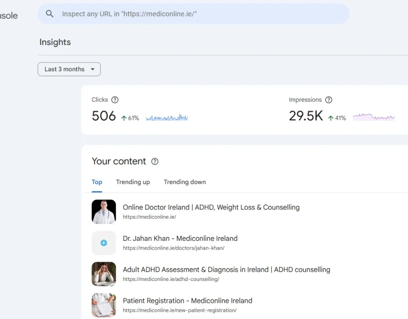The height and width of the screenshot is (319, 408).
Task: Click the new-patient-registration URL text
Action: tap(180, 310)
